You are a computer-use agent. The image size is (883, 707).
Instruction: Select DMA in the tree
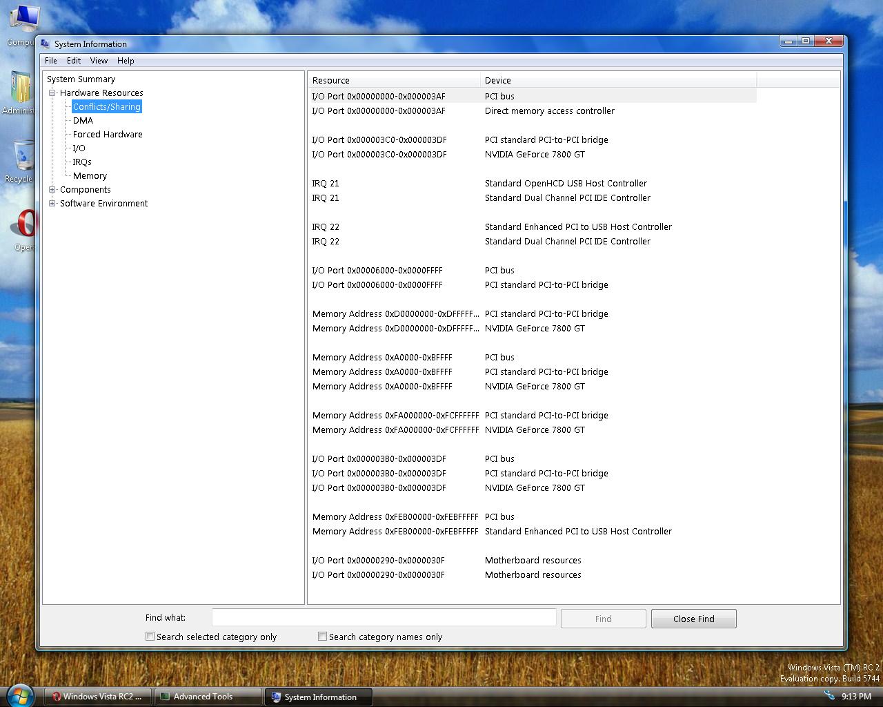click(83, 120)
